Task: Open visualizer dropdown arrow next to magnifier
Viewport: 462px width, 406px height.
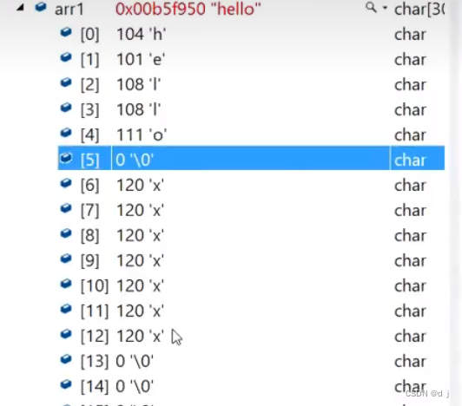Action: [385, 9]
